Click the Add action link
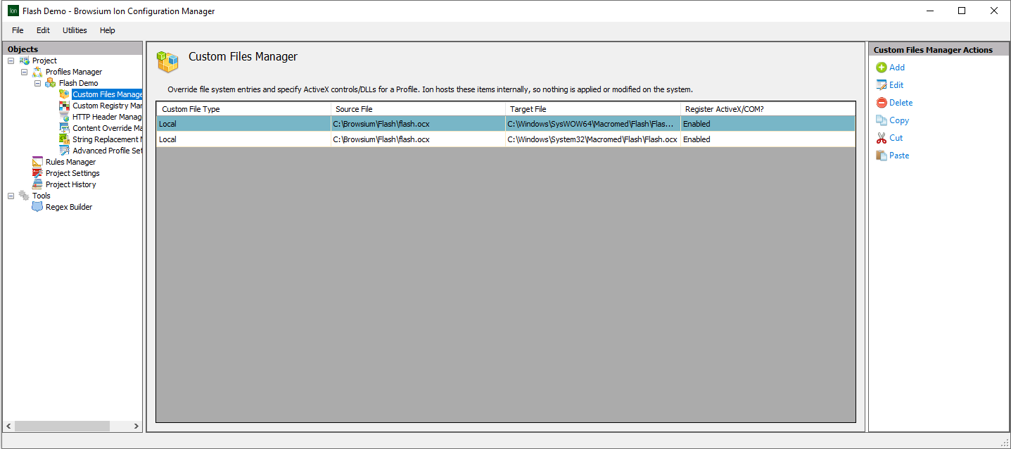The image size is (1011, 449). [x=897, y=68]
